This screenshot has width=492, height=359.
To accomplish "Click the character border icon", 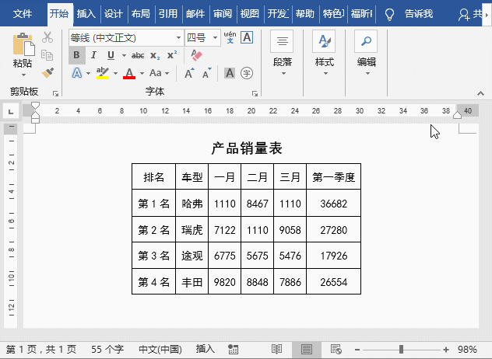I will click(x=247, y=37).
